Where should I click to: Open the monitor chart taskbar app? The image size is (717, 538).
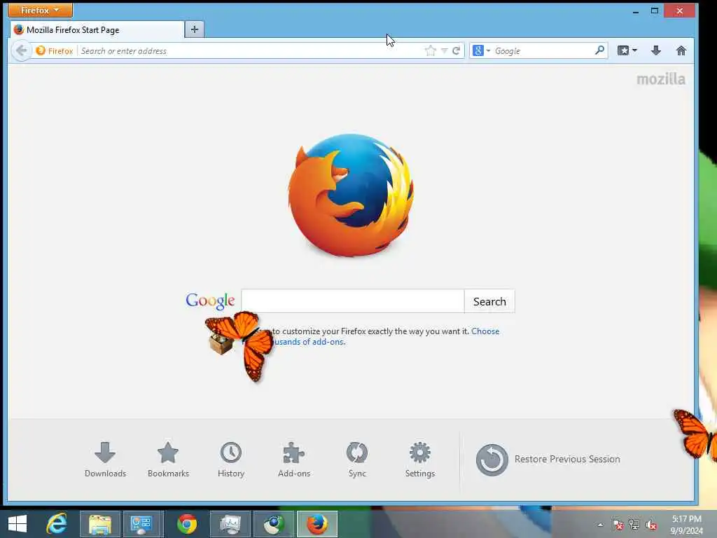pos(230,524)
